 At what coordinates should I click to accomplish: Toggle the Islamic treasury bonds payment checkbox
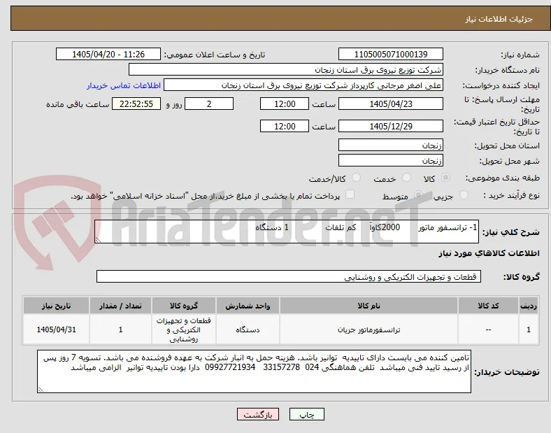(x=350, y=194)
